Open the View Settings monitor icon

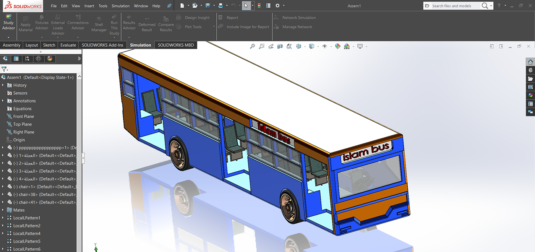[360, 46]
